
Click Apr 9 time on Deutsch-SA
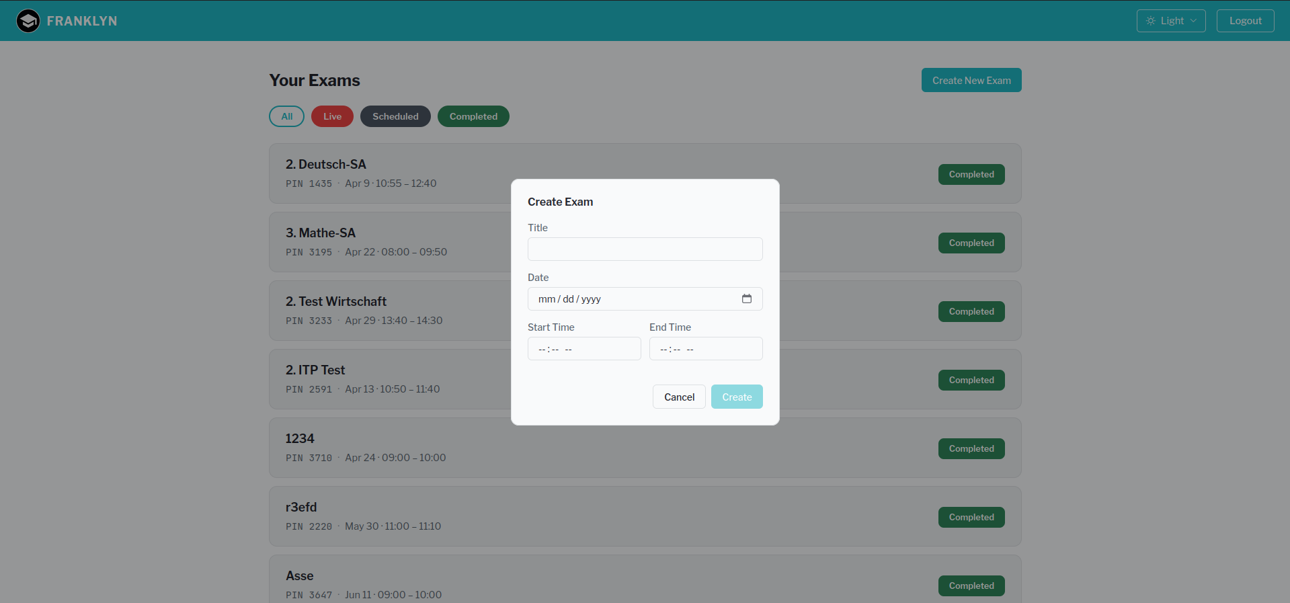[391, 184]
